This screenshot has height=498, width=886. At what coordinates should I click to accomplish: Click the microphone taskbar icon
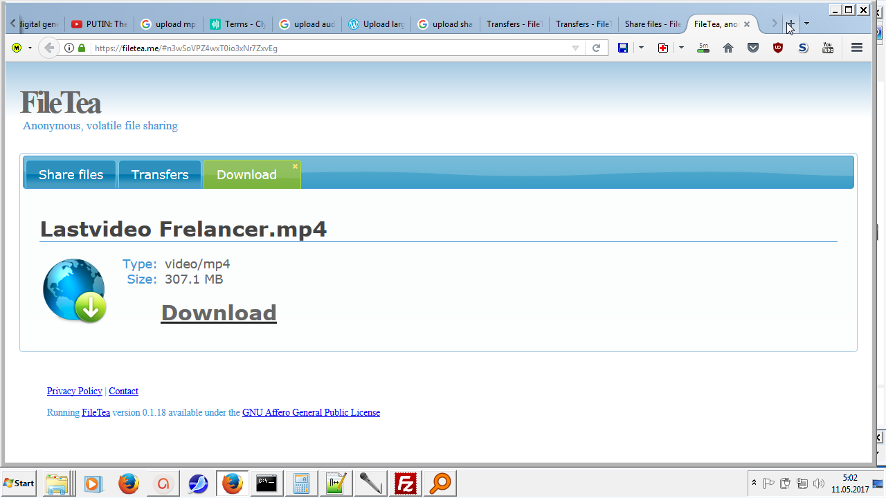coord(370,483)
